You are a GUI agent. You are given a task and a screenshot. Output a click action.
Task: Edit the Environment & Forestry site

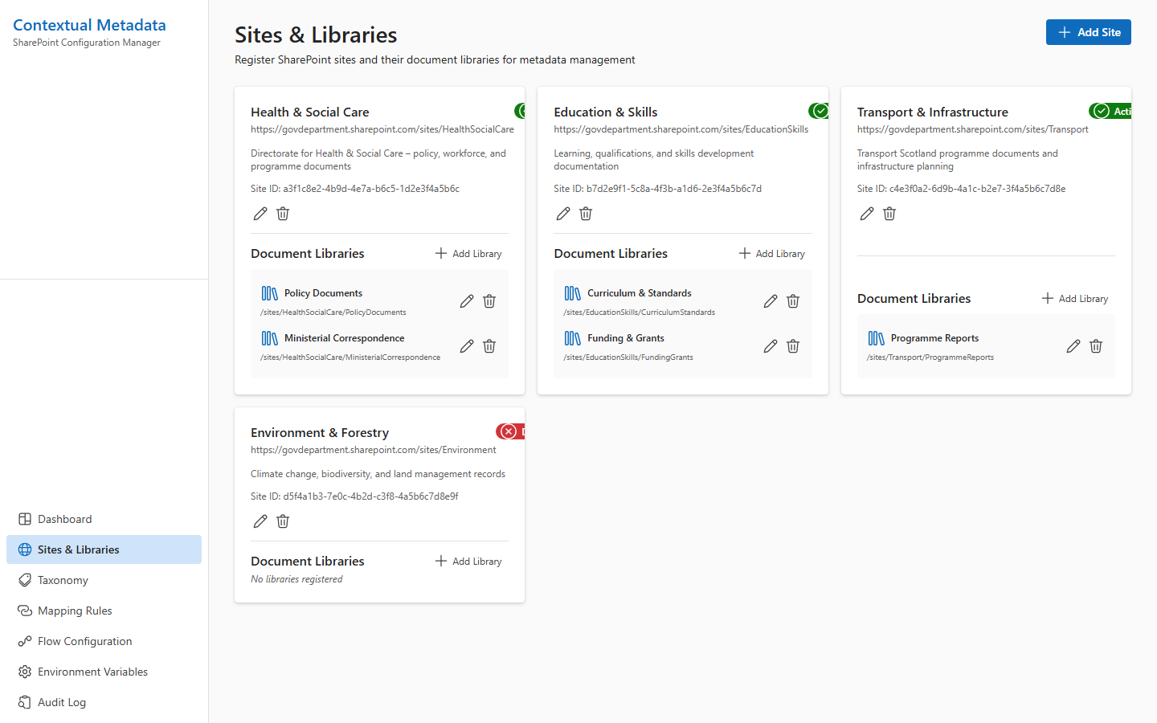260,521
